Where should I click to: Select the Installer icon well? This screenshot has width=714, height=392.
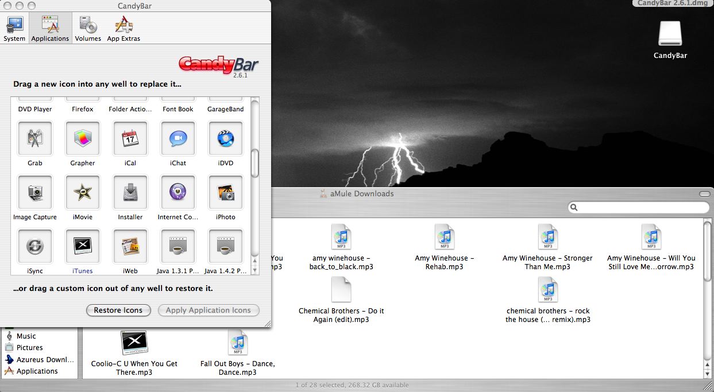[130, 192]
